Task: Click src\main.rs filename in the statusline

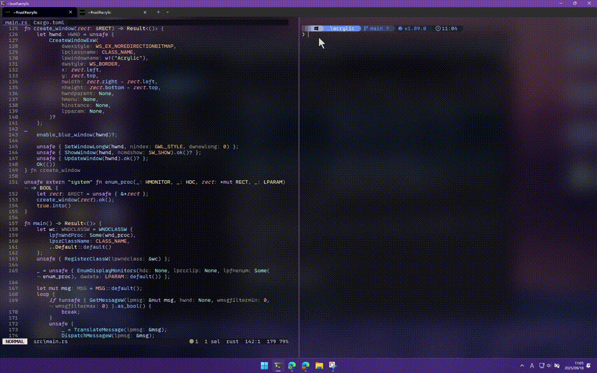Action: [x=50, y=342]
